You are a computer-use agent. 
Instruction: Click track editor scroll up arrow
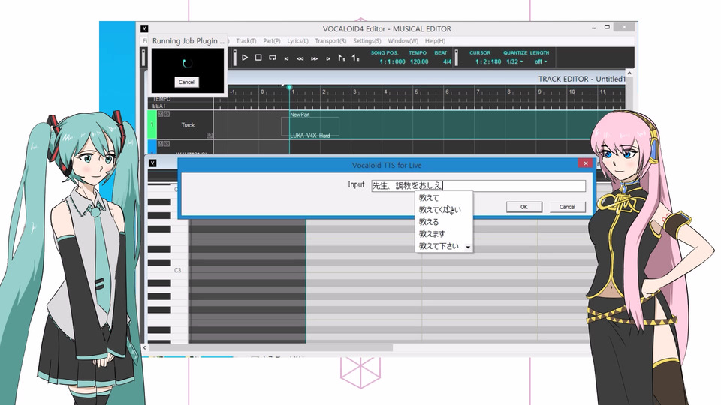[x=629, y=73]
